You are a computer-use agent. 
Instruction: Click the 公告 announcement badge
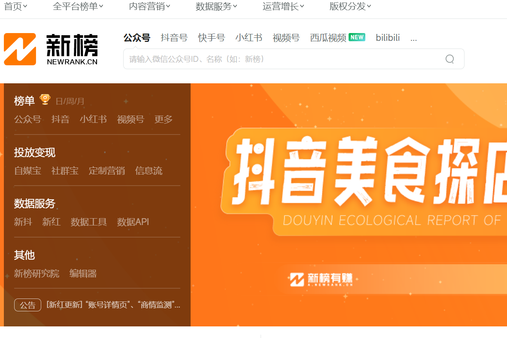pos(27,305)
